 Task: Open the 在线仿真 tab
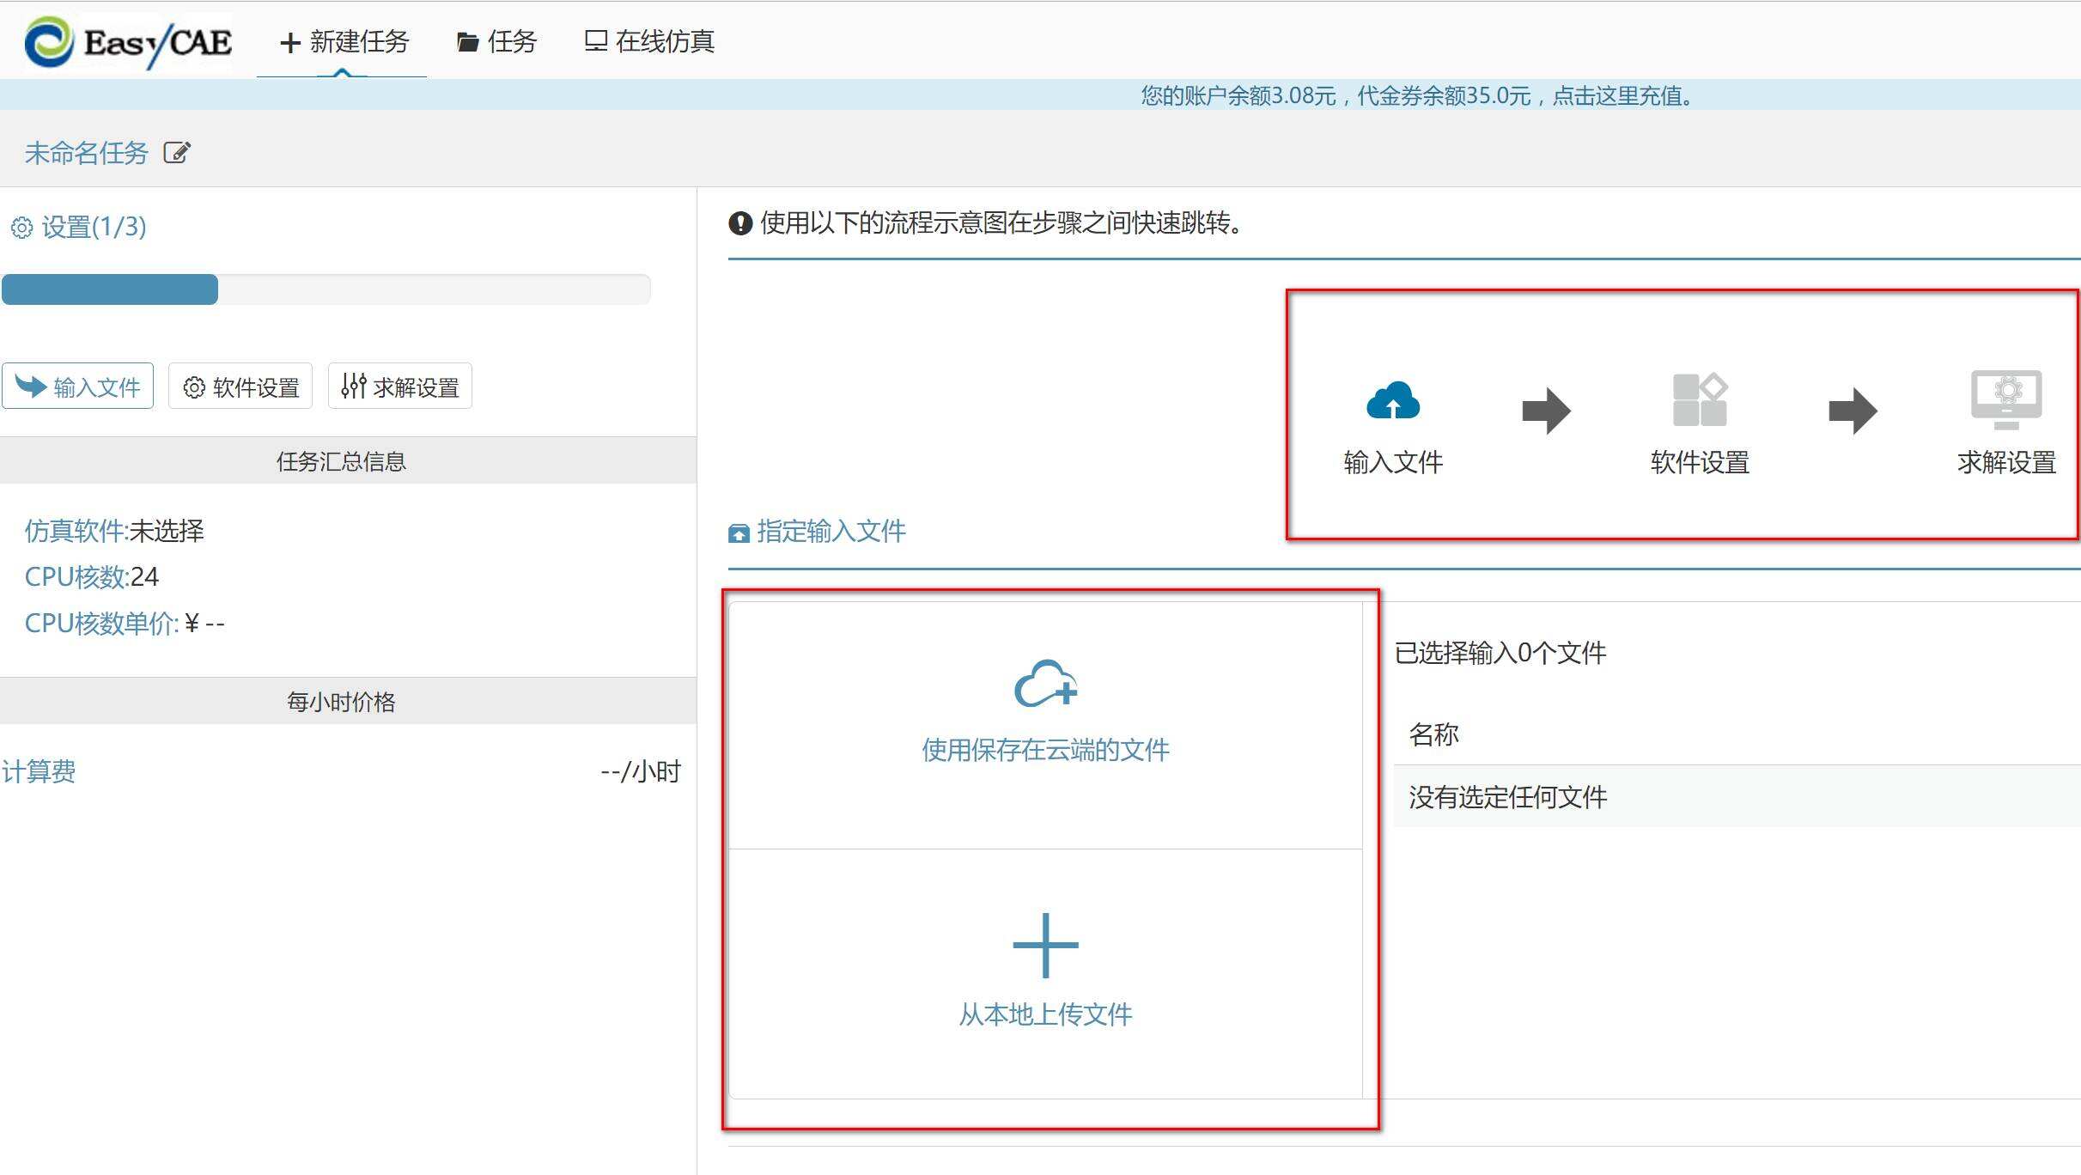[649, 41]
